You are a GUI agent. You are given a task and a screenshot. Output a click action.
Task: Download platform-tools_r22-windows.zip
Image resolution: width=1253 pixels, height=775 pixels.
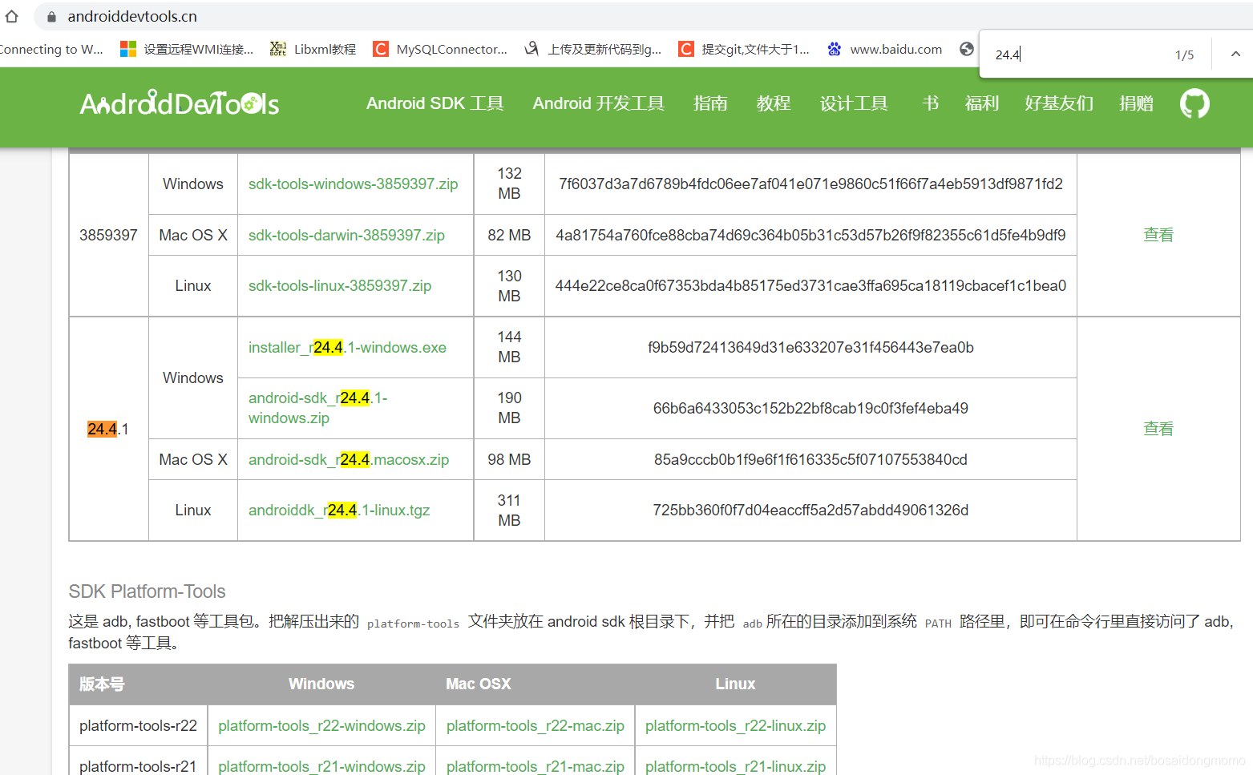[x=321, y=725]
